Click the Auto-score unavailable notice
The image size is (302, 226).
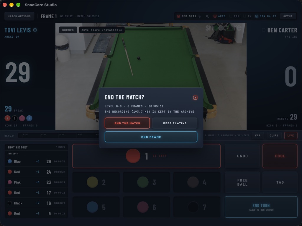click(102, 30)
